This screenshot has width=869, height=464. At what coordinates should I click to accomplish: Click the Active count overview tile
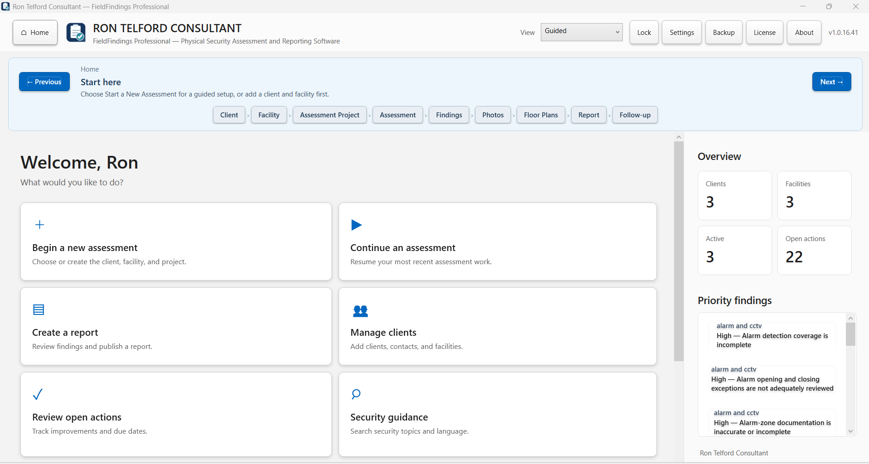pyautogui.click(x=734, y=250)
